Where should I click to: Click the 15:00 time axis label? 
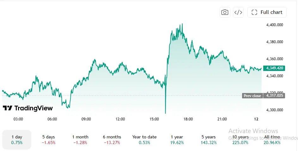pos(154,119)
